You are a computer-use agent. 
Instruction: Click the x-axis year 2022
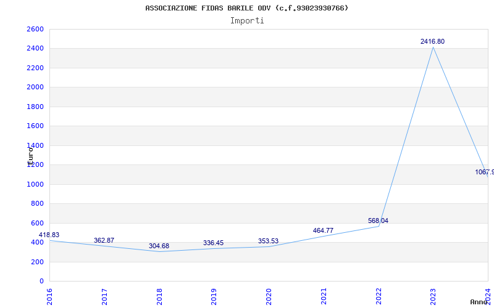pos(379,296)
